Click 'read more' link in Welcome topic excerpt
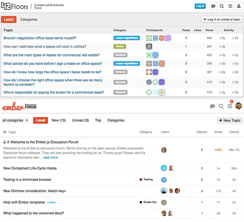The width and height of the screenshot is (244, 222). 50,158
